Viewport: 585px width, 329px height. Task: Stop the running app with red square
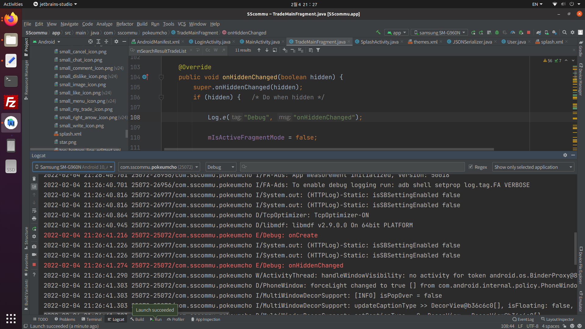tap(529, 32)
